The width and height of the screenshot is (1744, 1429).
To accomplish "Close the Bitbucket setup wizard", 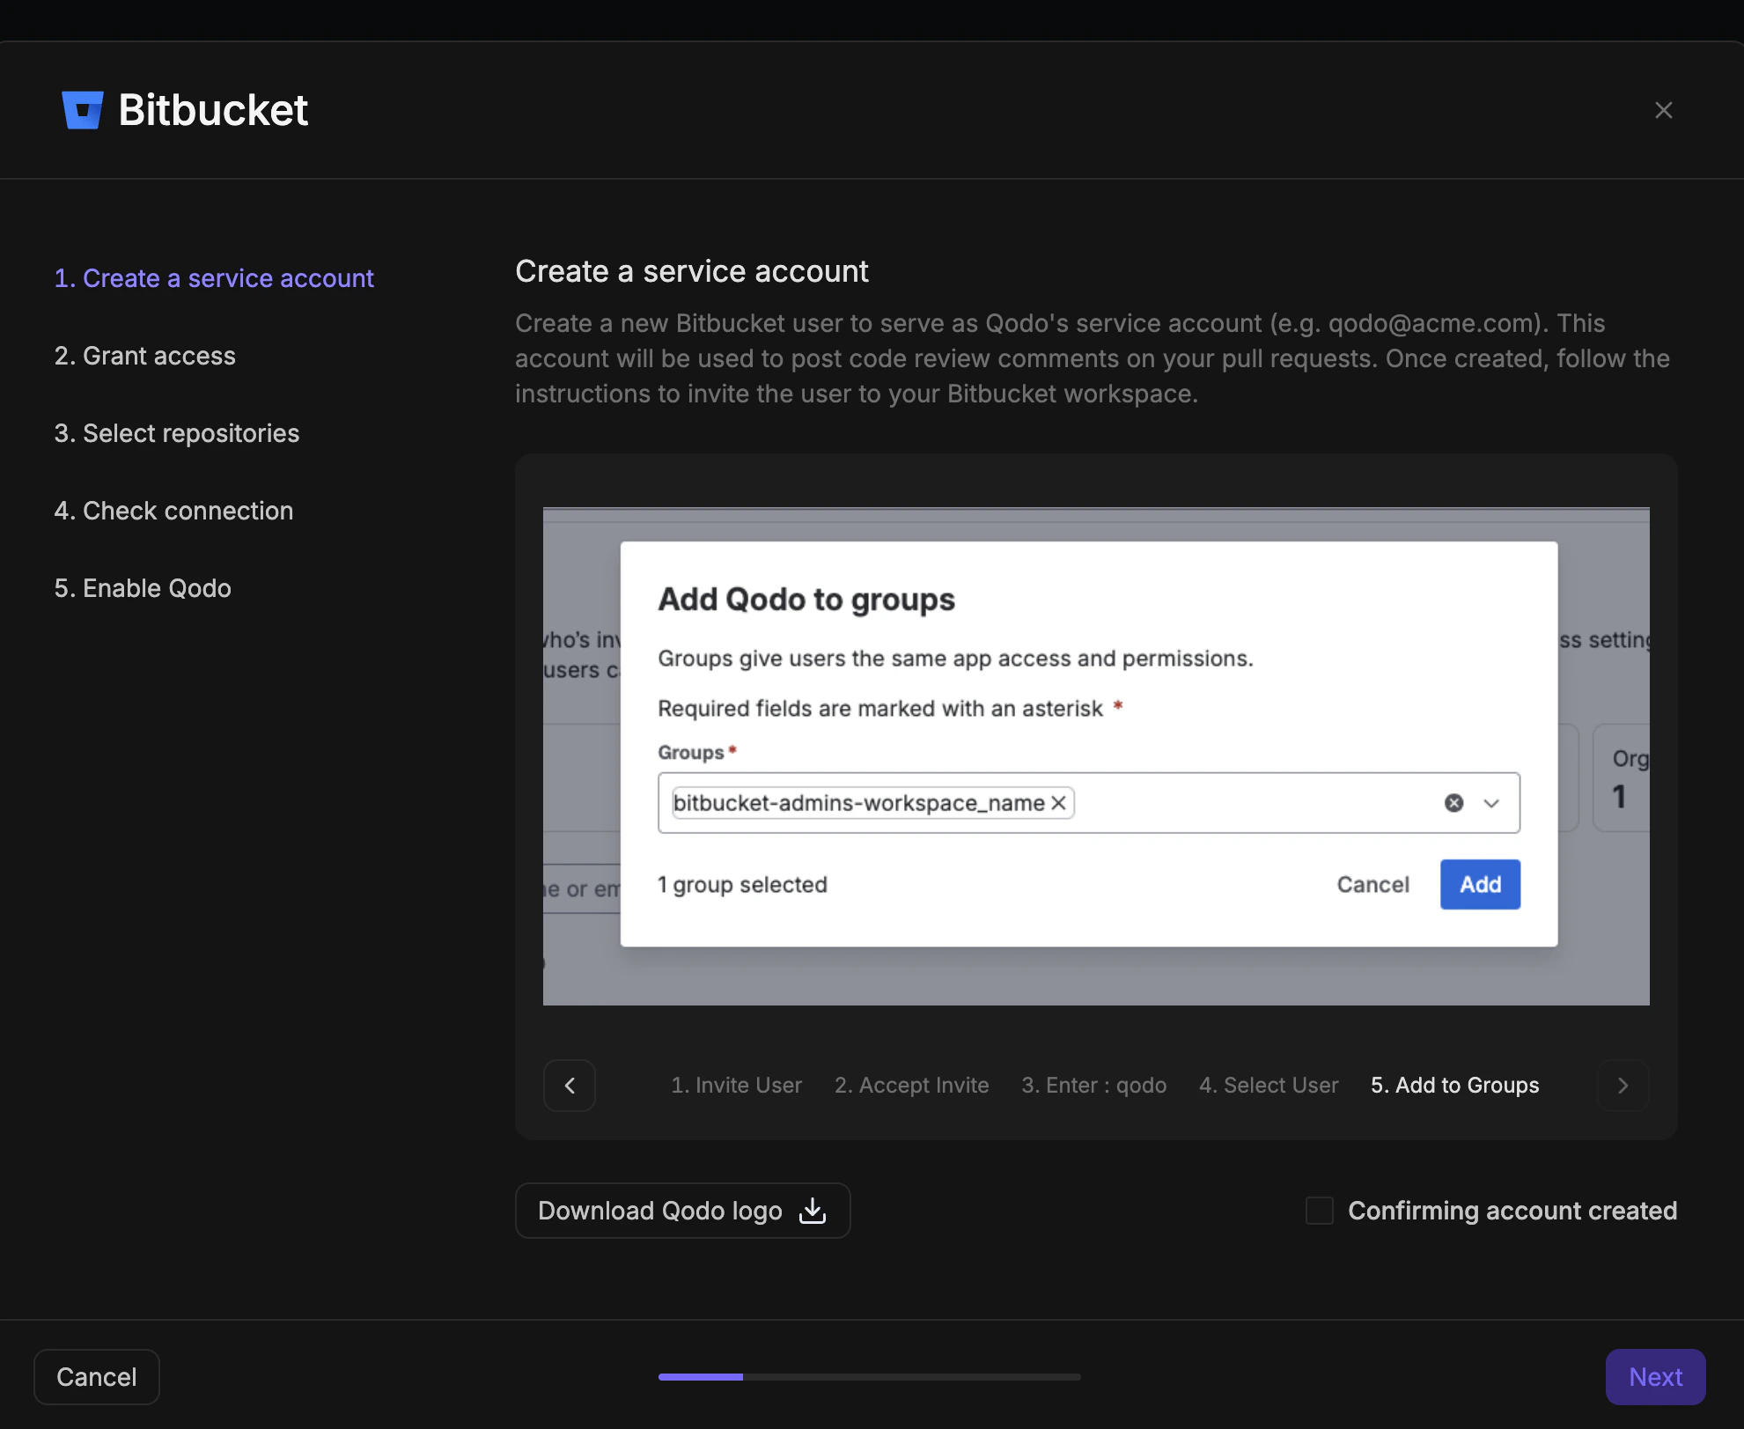I will [1664, 109].
